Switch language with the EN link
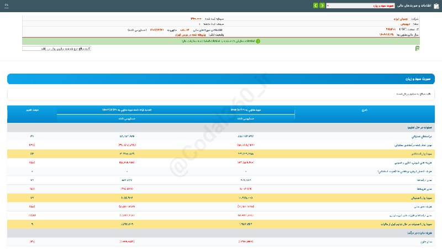The height and width of the screenshot is (249, 442). [x=6, y=5]
